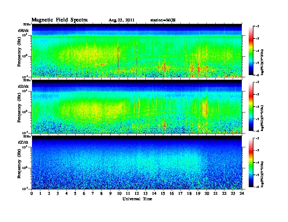
Task: Click hour 24 on the time axis
Action: [x=242, y=194]
